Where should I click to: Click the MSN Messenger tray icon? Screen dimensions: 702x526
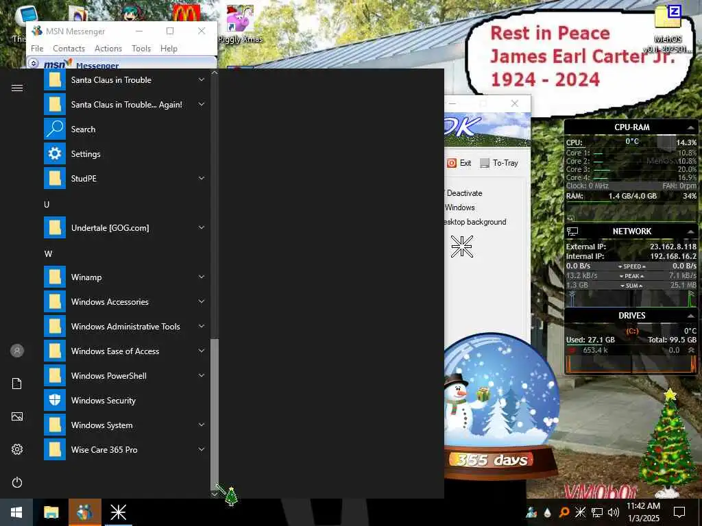click(531, 512)
